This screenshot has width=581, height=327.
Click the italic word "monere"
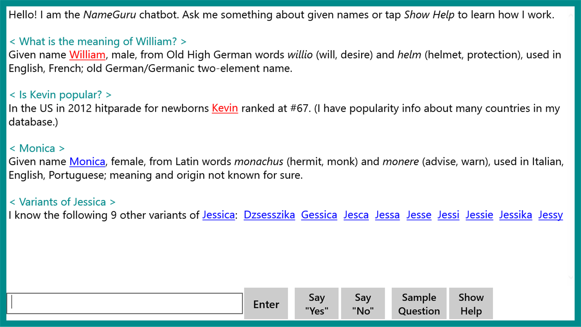click(x=401, y=162)
